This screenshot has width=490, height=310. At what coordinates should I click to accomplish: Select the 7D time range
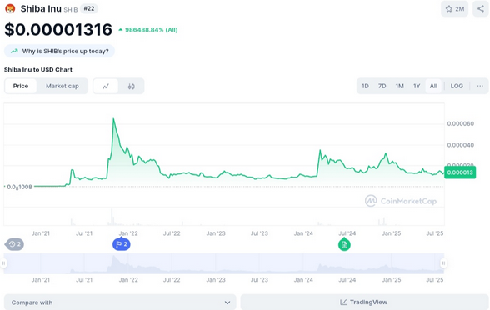382,86
